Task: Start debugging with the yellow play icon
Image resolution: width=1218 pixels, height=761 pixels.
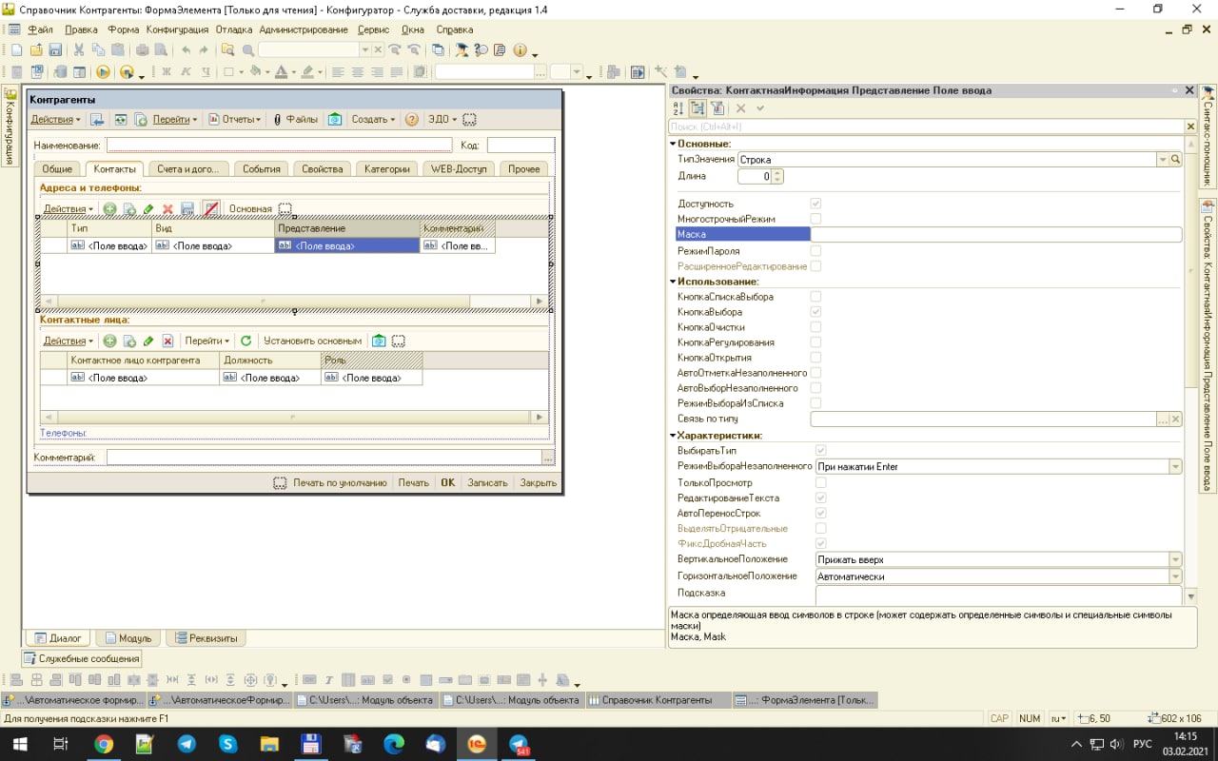Action: [104, 72]
